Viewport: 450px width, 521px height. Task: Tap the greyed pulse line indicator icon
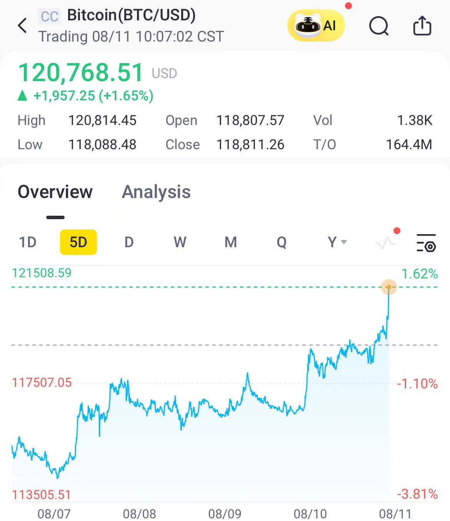point(385,243)
